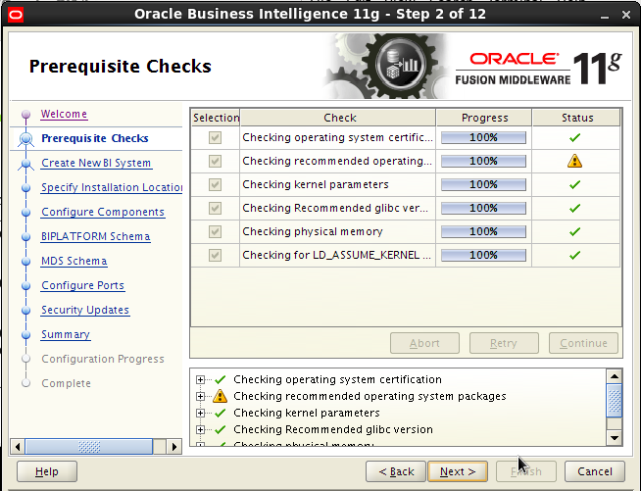The height and width of the screenshot is (491, 641).
Task: Open the Security Updates step
Action: [x=85, y=311]
